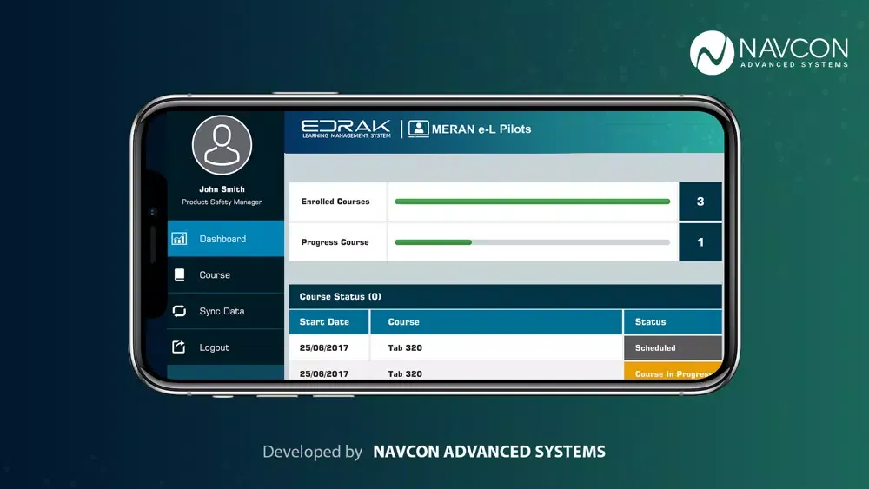The width and height of the screenshot is (869, 489).
Task: Click the Course book icon
Action: click(180, 274)
